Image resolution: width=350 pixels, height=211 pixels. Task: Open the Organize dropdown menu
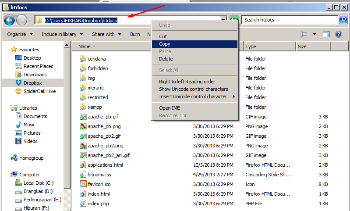20,34
